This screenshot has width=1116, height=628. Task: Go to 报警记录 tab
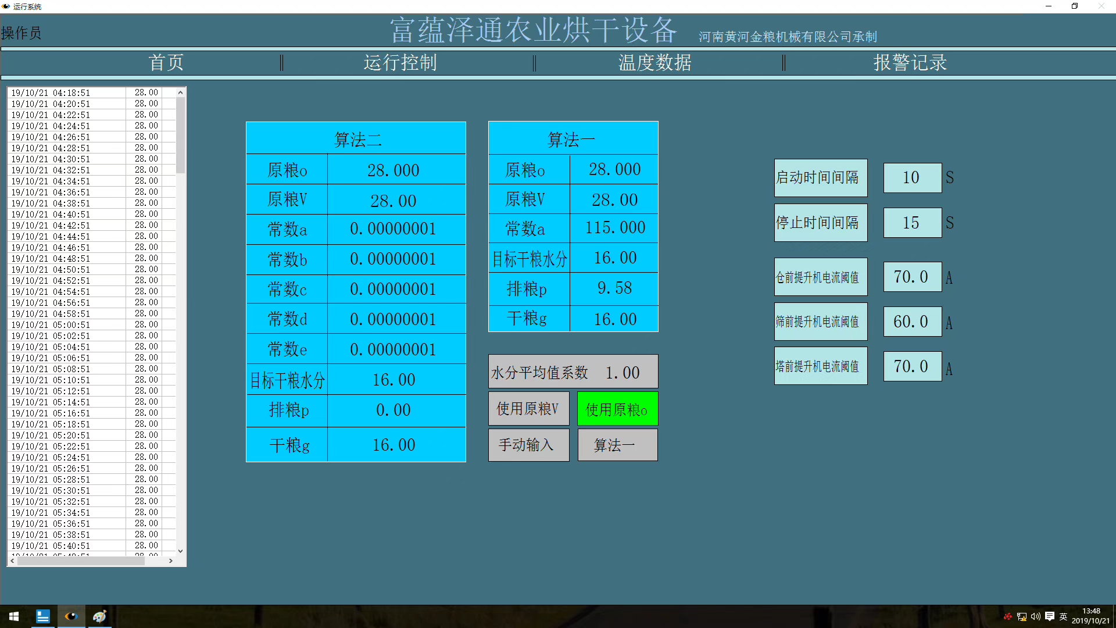(910, 62)
